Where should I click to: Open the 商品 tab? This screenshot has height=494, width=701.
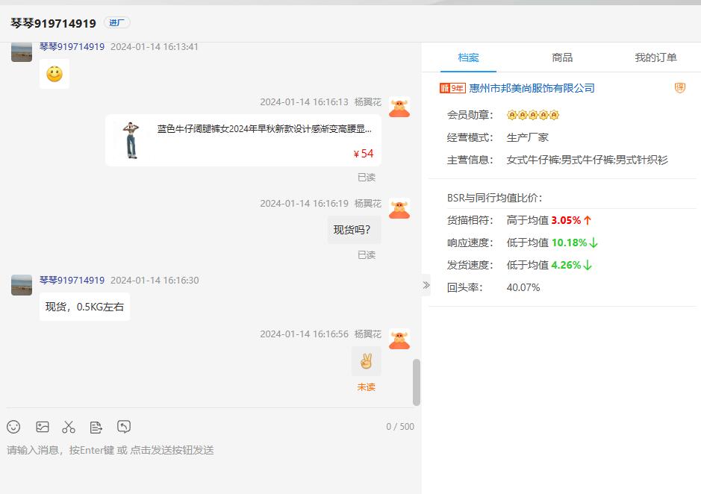coord(562,57)
